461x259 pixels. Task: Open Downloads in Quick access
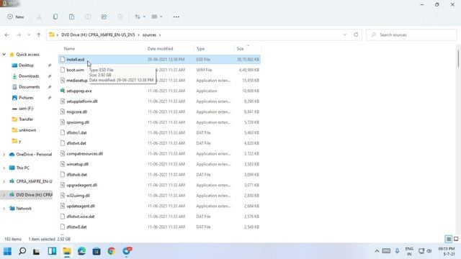(x=29, y=76)
